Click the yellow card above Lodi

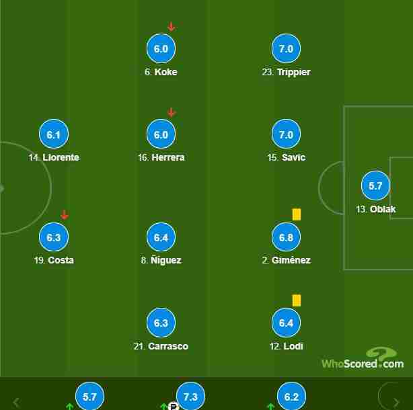coord(297,300)
